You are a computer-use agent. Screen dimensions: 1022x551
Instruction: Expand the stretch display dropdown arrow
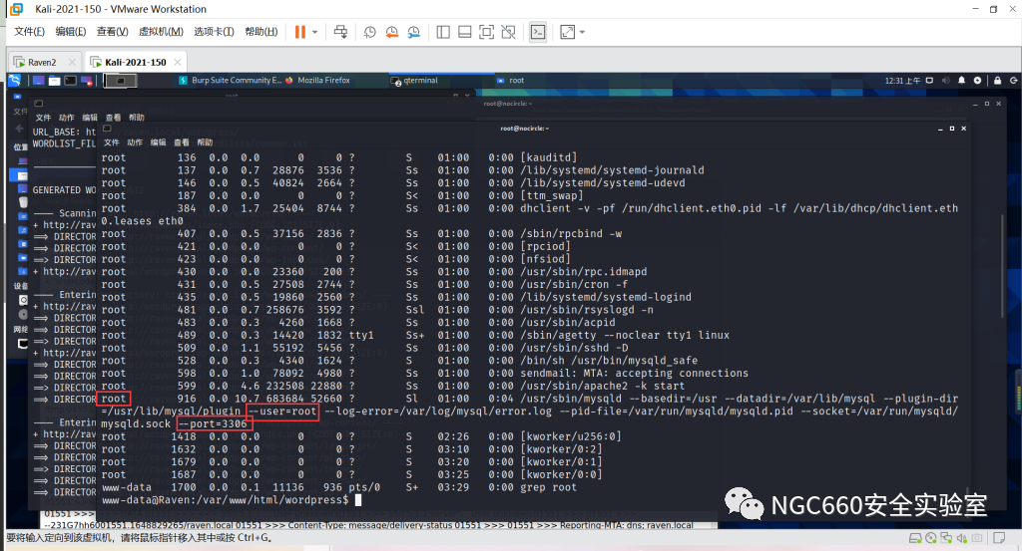coord(582,32)
